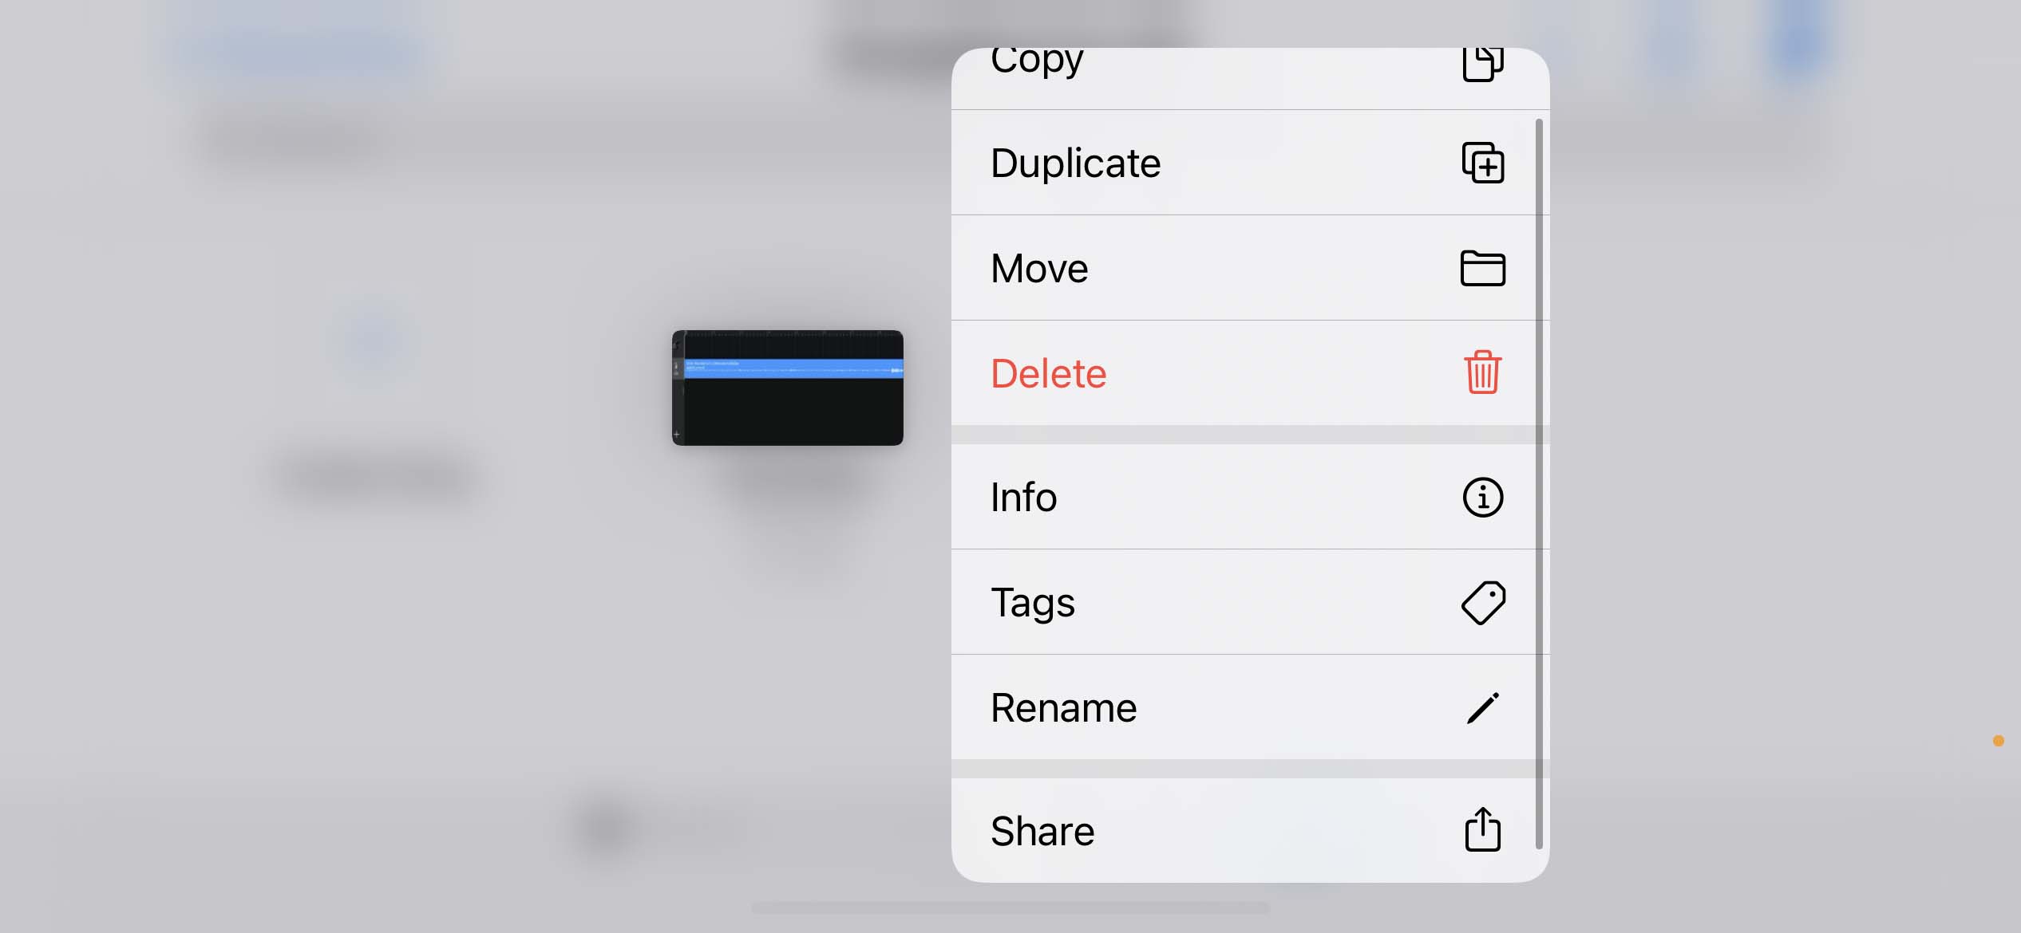Click the Move menu entry
This screenshot has height=933, width=2021.
tap(1247, 268)
